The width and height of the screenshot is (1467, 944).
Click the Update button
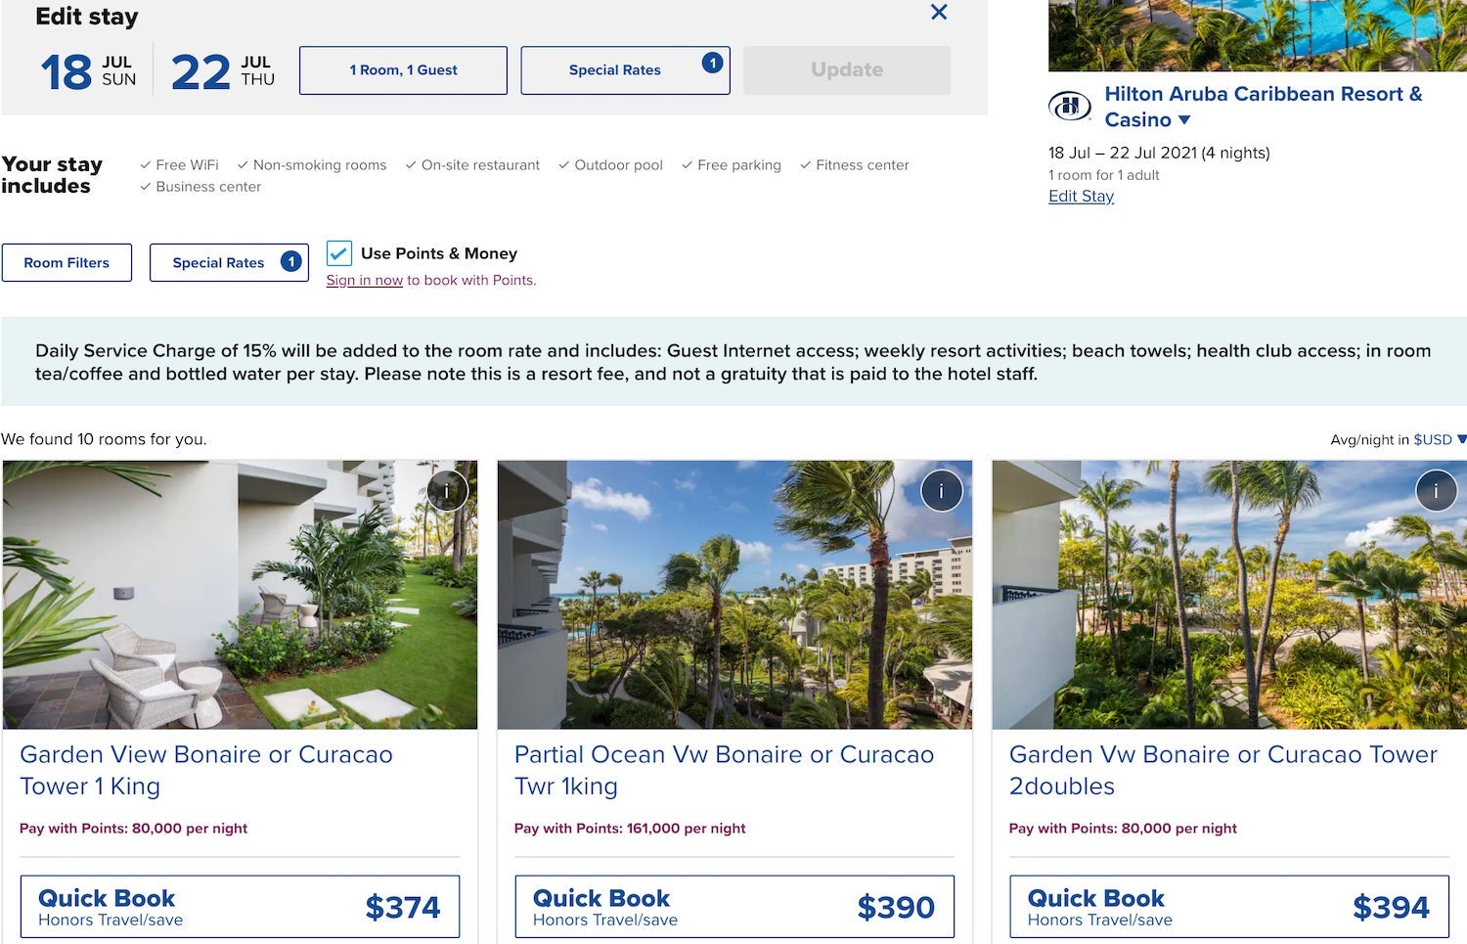click(x=845, y=69)
